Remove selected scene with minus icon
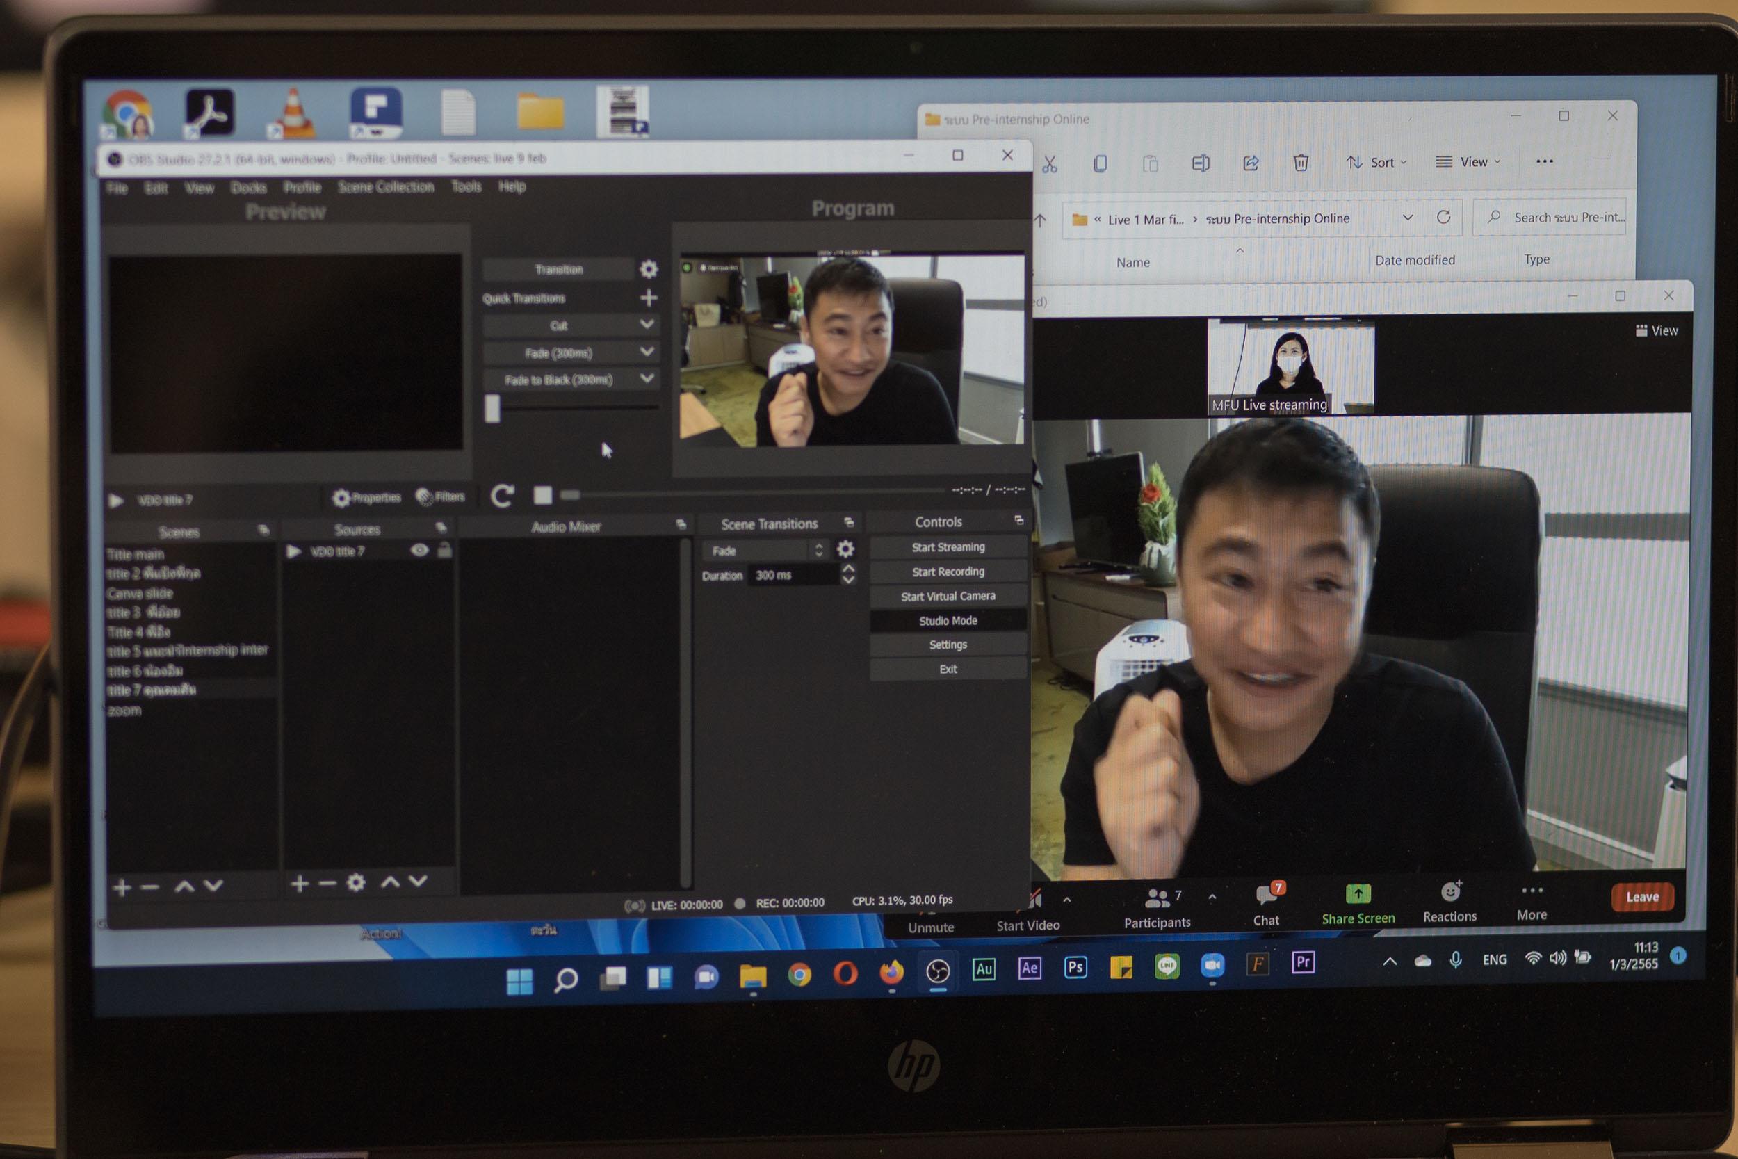 pyautogui.click(x=150, y=887)
